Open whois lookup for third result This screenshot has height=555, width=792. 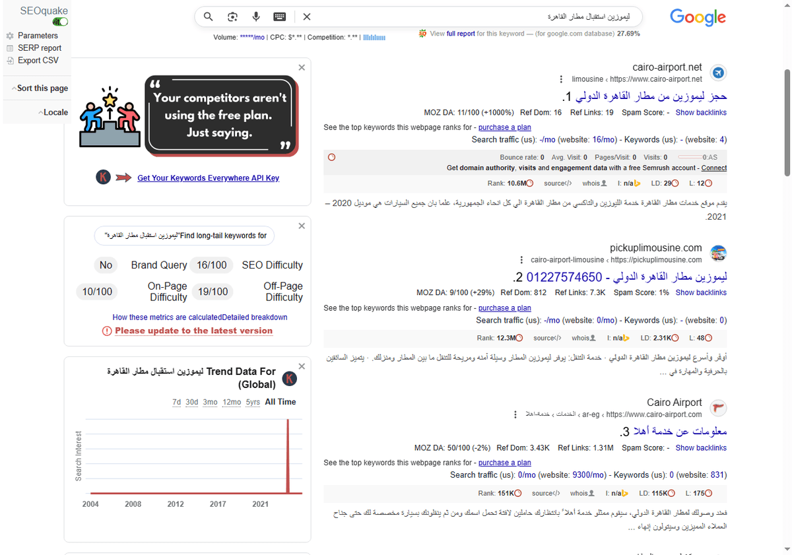(x=582, y=493)
